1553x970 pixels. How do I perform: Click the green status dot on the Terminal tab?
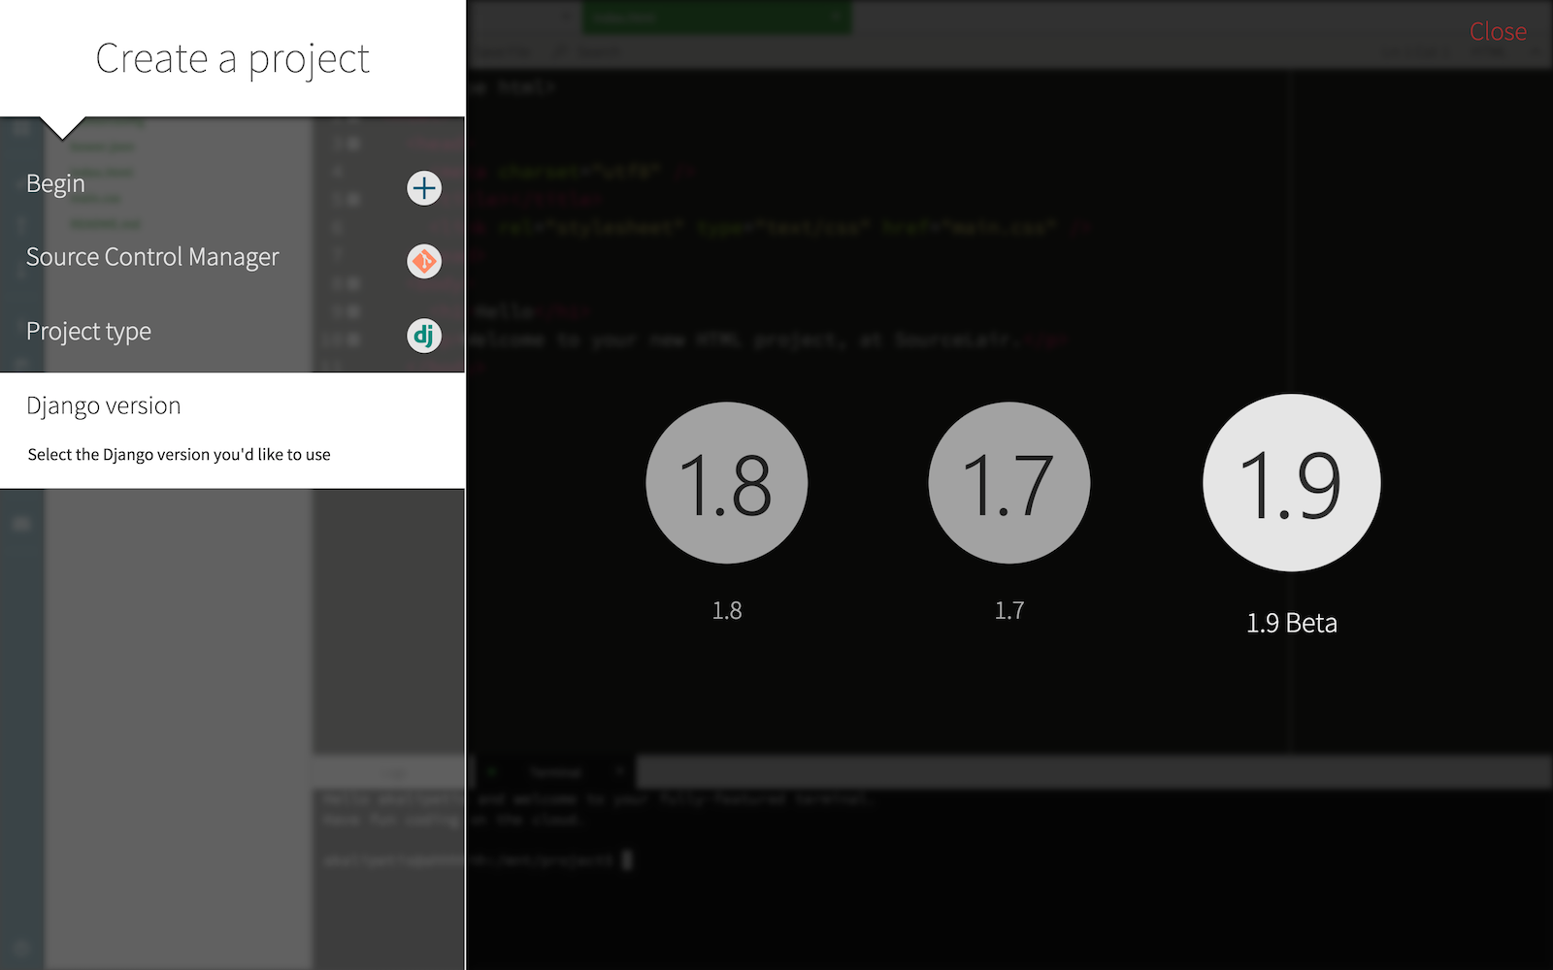click(x=492, y=770)
